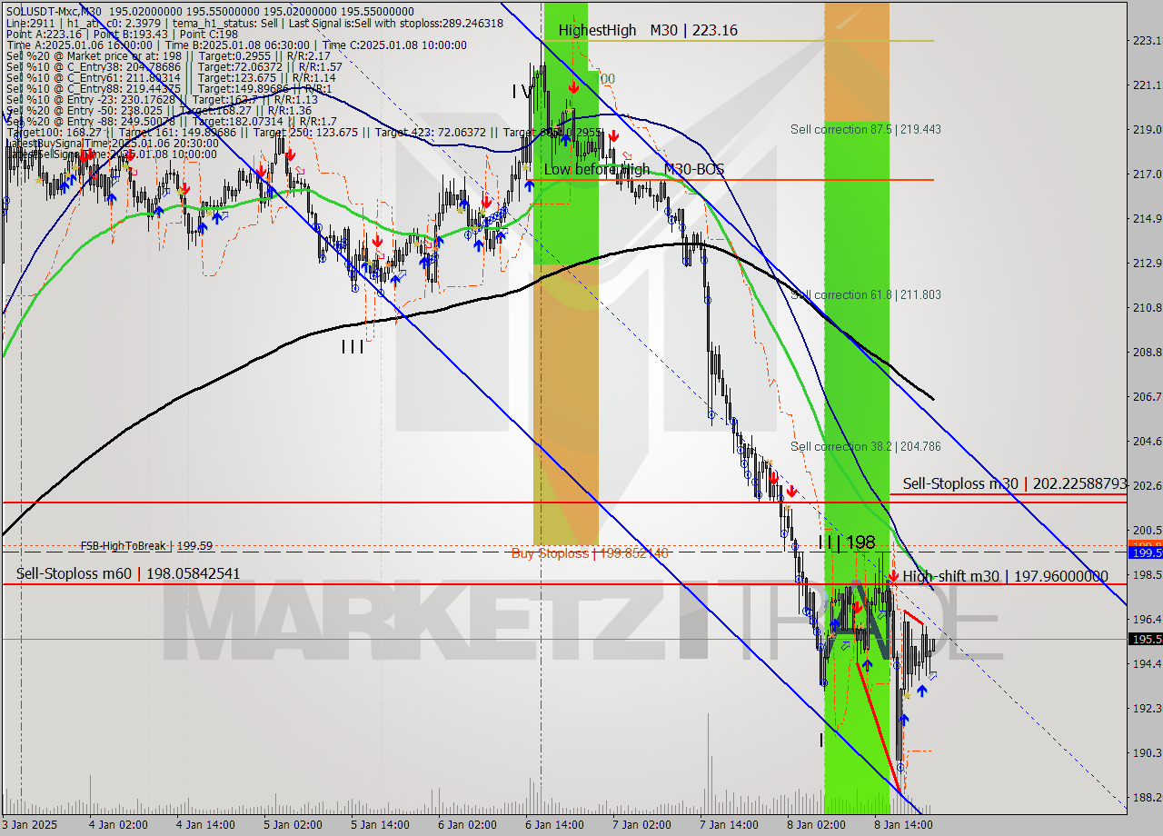Click the red sell arrow beside High-shift m30

pyautogui.click(x=894, y=576)
